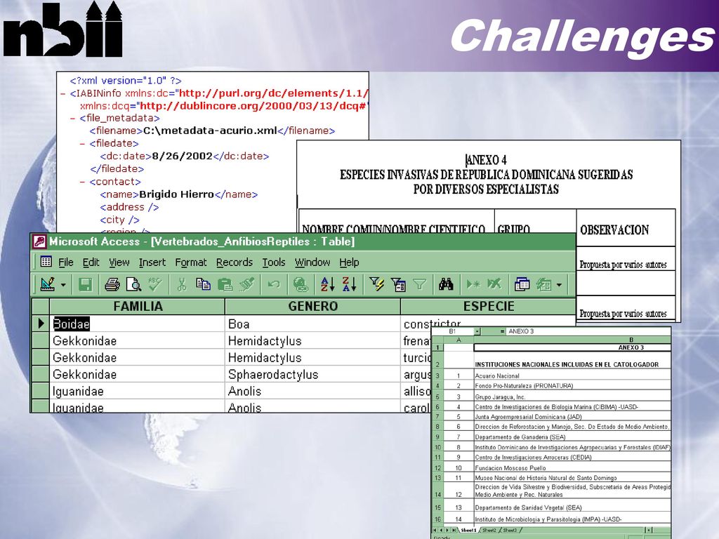Click the Save floppy disk icon
The image size is (719, 539).
(86, 285)
